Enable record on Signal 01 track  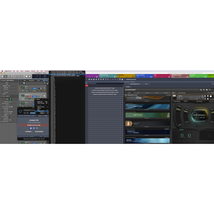30,96
